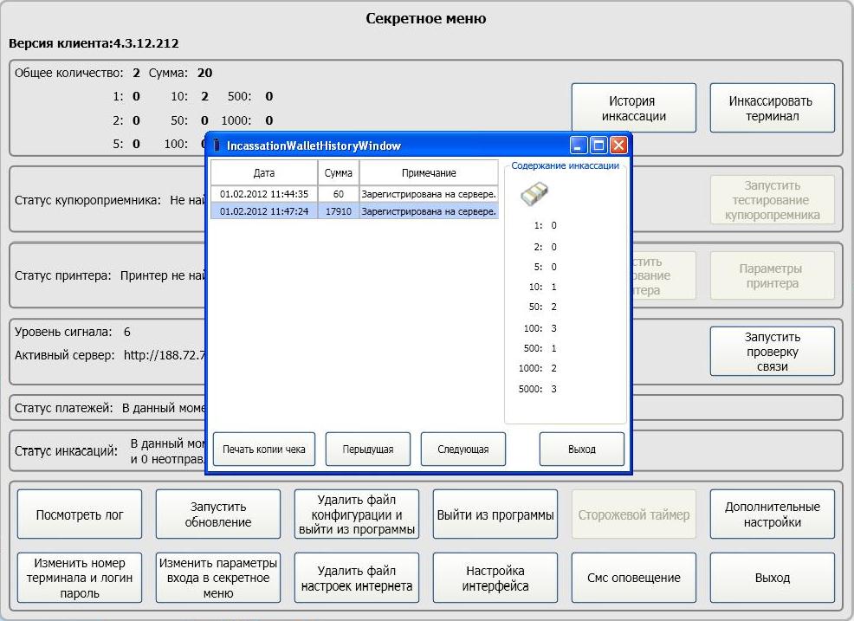Click the 'Примечание' column header
The image size is (854, 621).
coord(429,172)
